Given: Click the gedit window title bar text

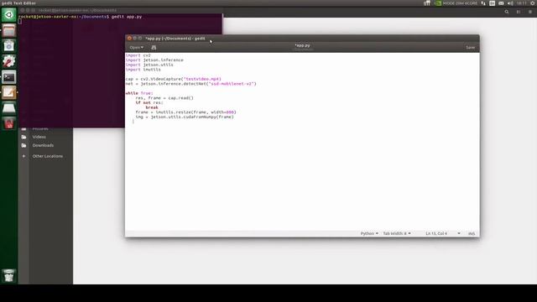Looking at the screenshot, I should (x=175, y=39).
